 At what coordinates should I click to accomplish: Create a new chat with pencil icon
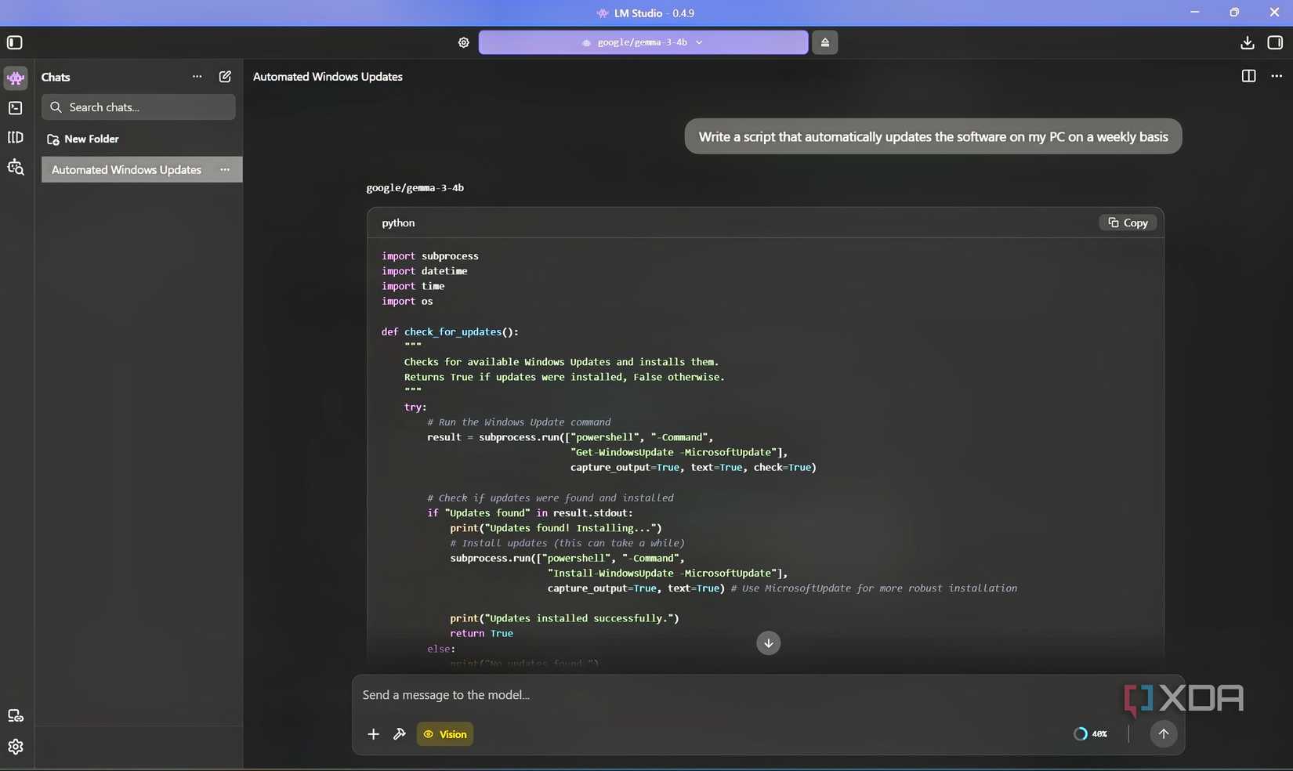coord(225,77)
